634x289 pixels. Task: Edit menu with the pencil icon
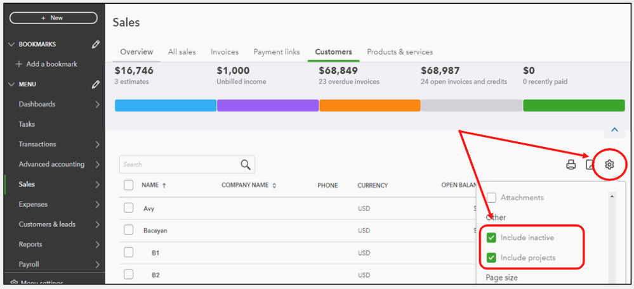click(x=96, y=84)
